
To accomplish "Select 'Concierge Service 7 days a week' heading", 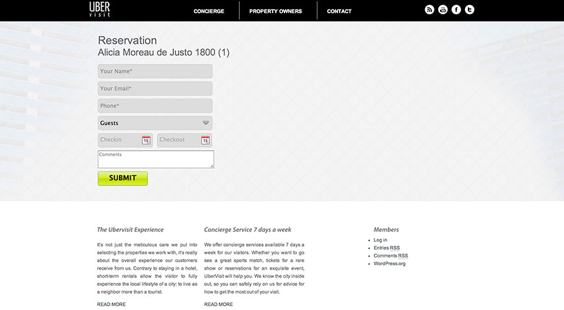I will coord(247,229).
